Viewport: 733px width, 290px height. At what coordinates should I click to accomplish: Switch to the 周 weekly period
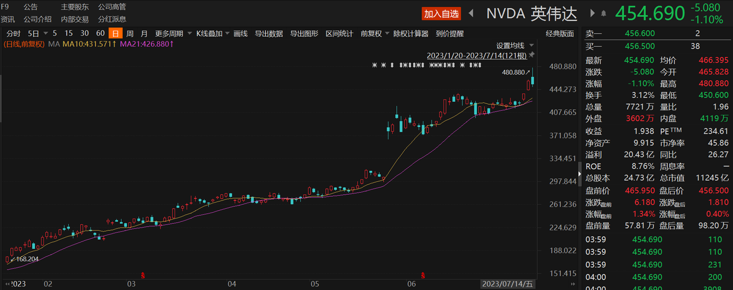(130, 33)
